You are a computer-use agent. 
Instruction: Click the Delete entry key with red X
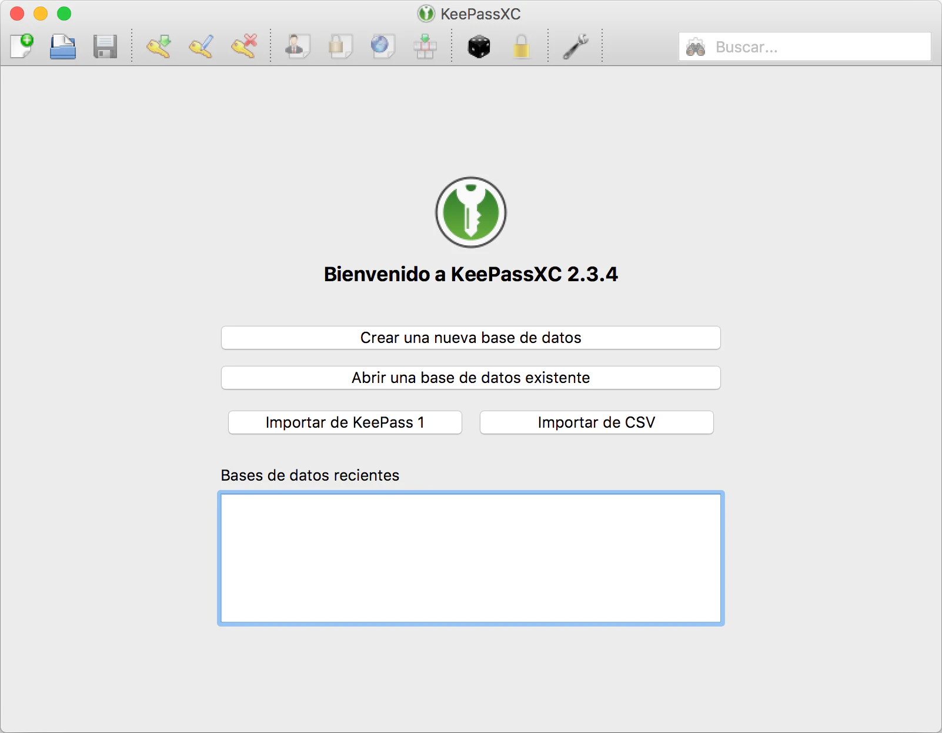tap(244, 46)
